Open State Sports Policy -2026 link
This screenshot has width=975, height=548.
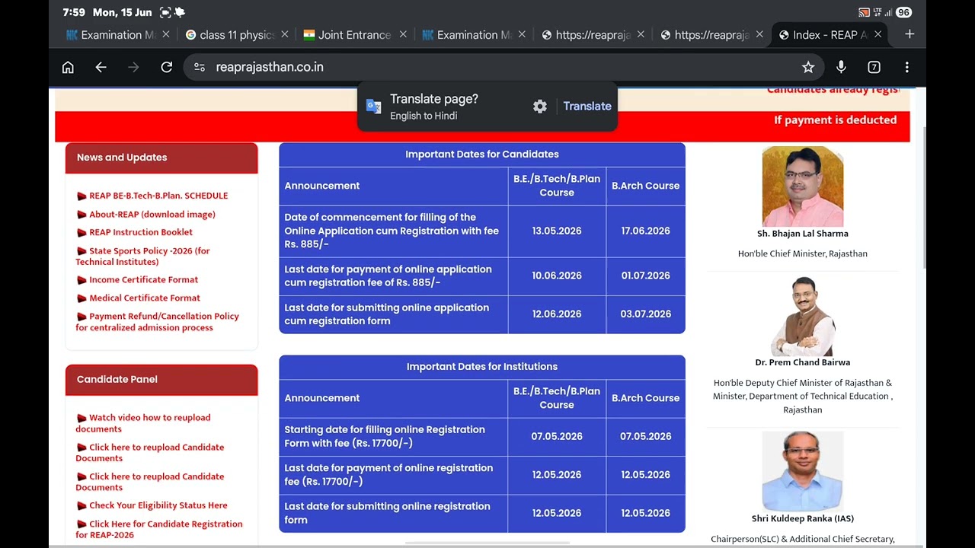coord(142,256)
